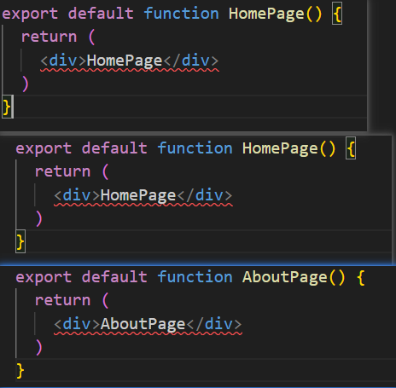396x388 pixels.
Task: Click highlighted opening brace in top snippet
Action: (337, 14)
